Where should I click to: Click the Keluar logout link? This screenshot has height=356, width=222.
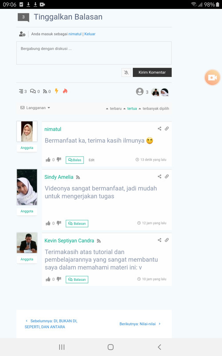click(90, 34)
